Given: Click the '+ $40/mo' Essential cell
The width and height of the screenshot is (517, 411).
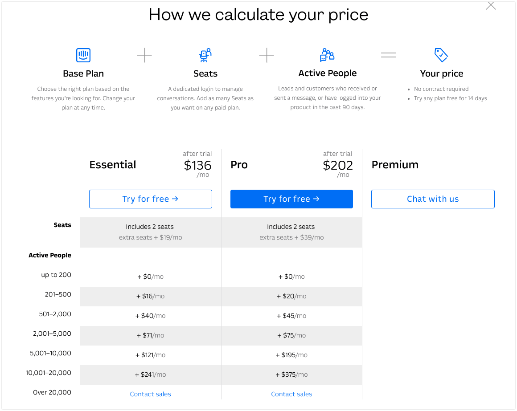Looking at the screenshot, I should tap(150, 316).
